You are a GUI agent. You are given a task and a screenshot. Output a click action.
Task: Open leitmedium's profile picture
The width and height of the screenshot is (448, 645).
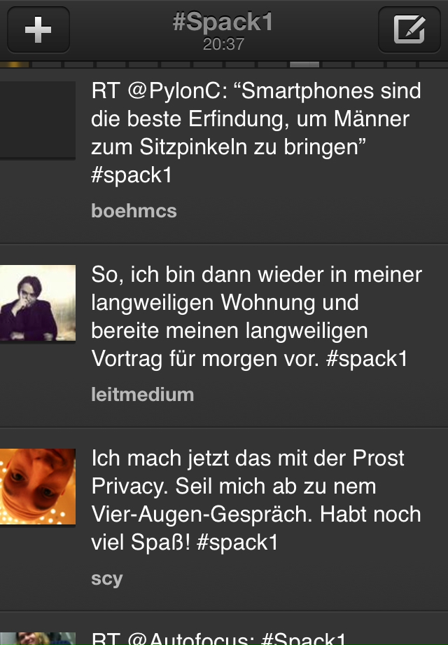(x=38, y=303)
